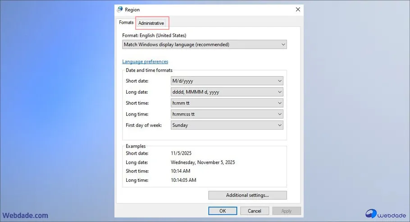Cancel the Region dialog
410x222 pixels.
pyautogui.click(x=255, y=211)
